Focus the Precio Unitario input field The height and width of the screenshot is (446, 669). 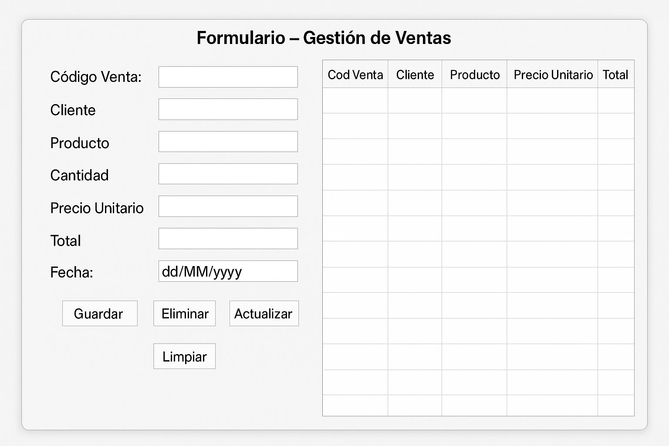pos(228,206)
